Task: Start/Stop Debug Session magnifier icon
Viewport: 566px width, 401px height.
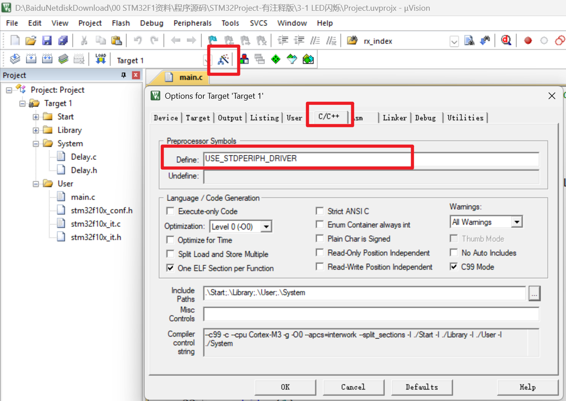Action: tap(506, 41)
